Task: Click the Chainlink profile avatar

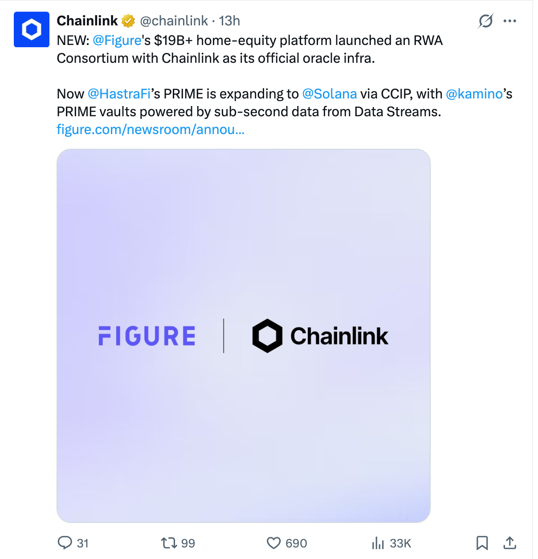Action: click(x=31, y=29)
